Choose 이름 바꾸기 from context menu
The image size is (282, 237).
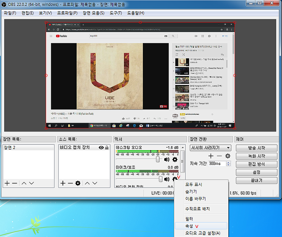click(201, 199)
